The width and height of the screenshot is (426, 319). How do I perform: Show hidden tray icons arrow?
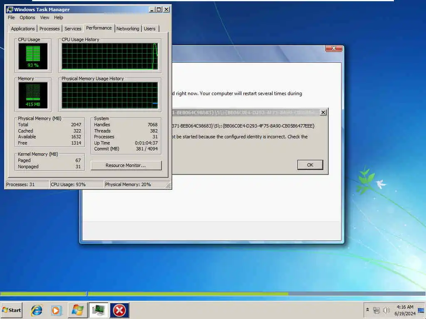click(x=368, y=310)
